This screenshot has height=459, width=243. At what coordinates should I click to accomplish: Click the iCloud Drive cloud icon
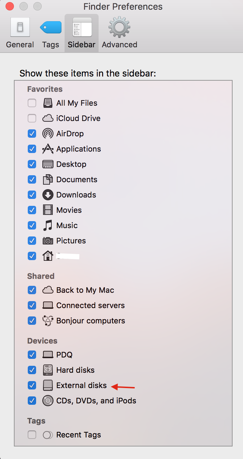48,118
